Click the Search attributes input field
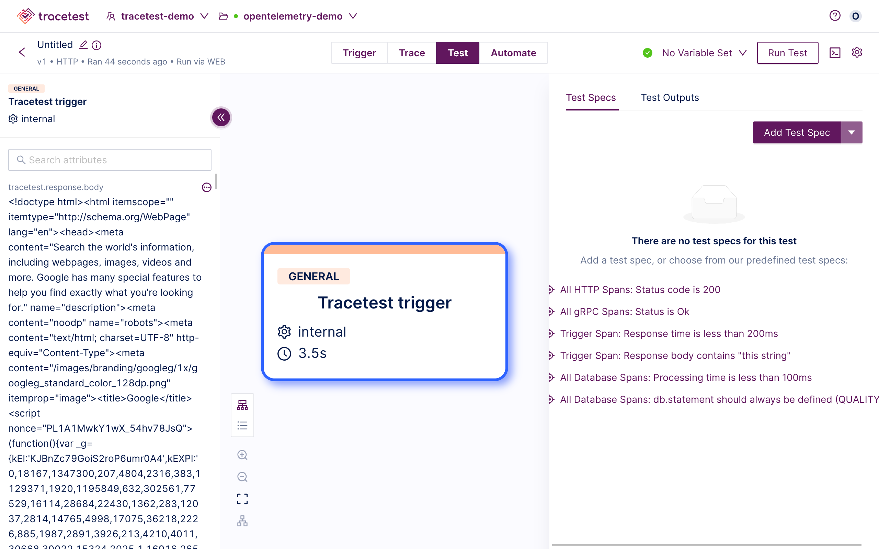The height and width of the screenshot is (549, 879). pyautogui.click(x=110, y=160)
